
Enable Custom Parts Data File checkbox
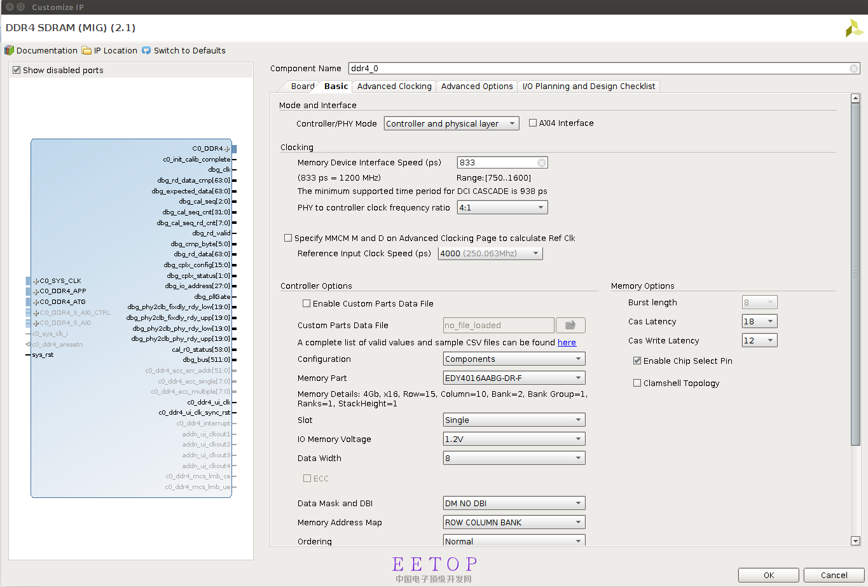(x=307, y=304)
